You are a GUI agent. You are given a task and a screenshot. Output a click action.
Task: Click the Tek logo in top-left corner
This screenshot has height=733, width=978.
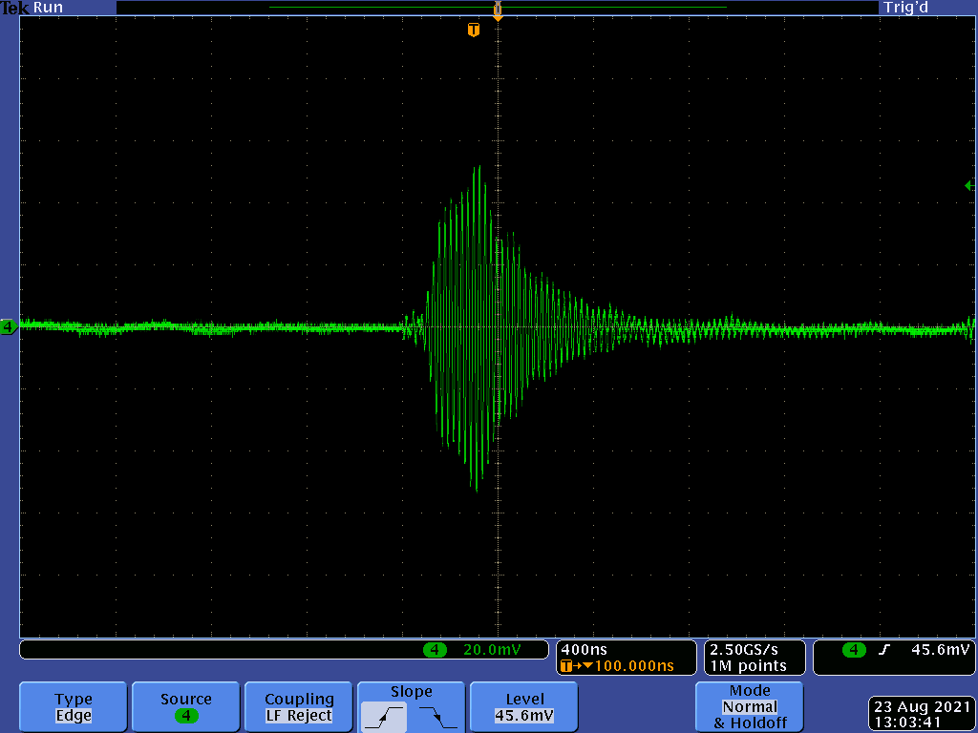click(16, 8)
